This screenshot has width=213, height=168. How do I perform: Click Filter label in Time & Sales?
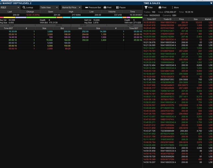[x=150, y=7]
